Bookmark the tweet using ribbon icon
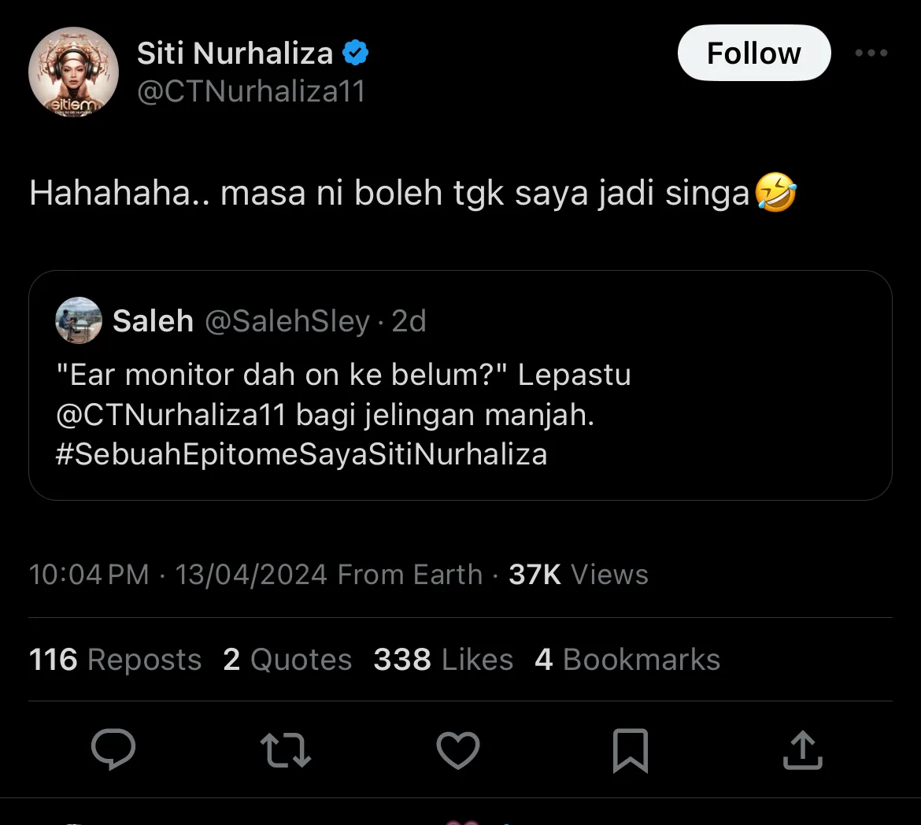Image resolution: width=921 pixels, height=825 pixels. (630, 749)
